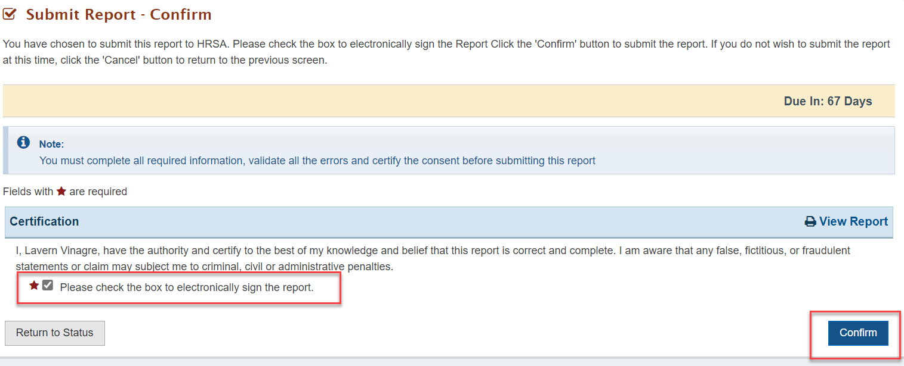Click the certification statement beginning 'I, Lavern Vinagre'
Viewport: 904px width, 366px height.
click(433, 258)
